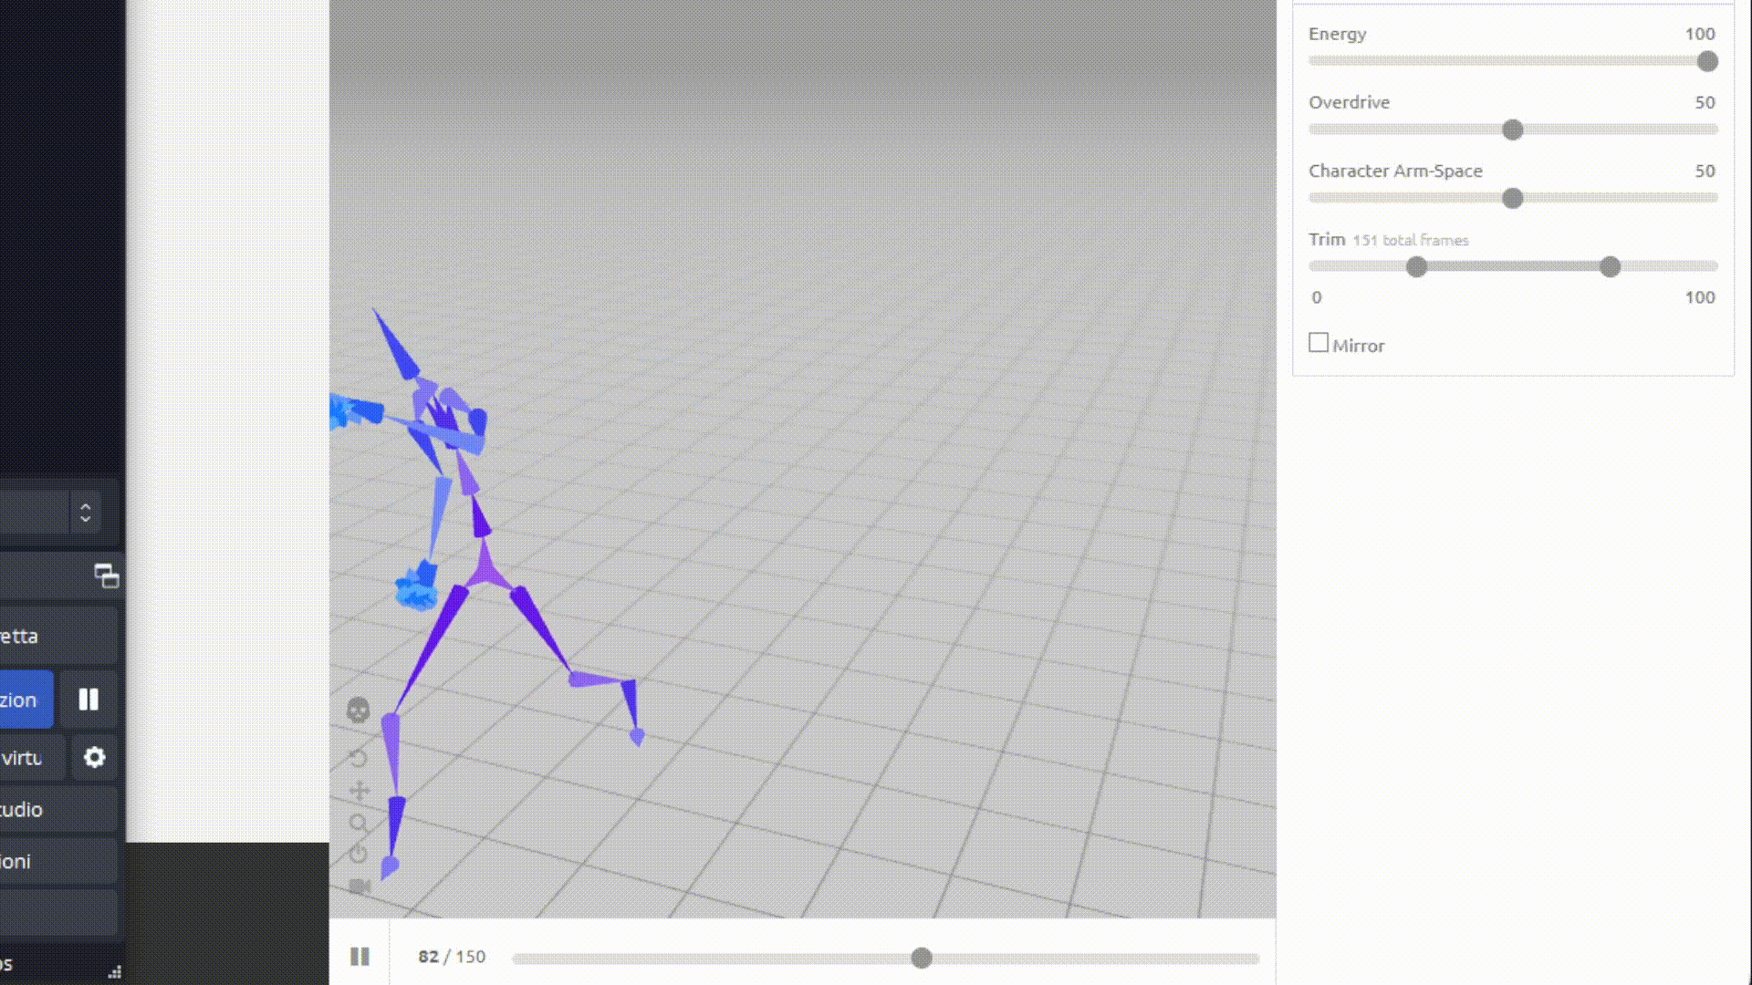This screenshot has height=985, width=1752.
Task: Open OBS virtual camera settings gear
Action: pos(95,757)
